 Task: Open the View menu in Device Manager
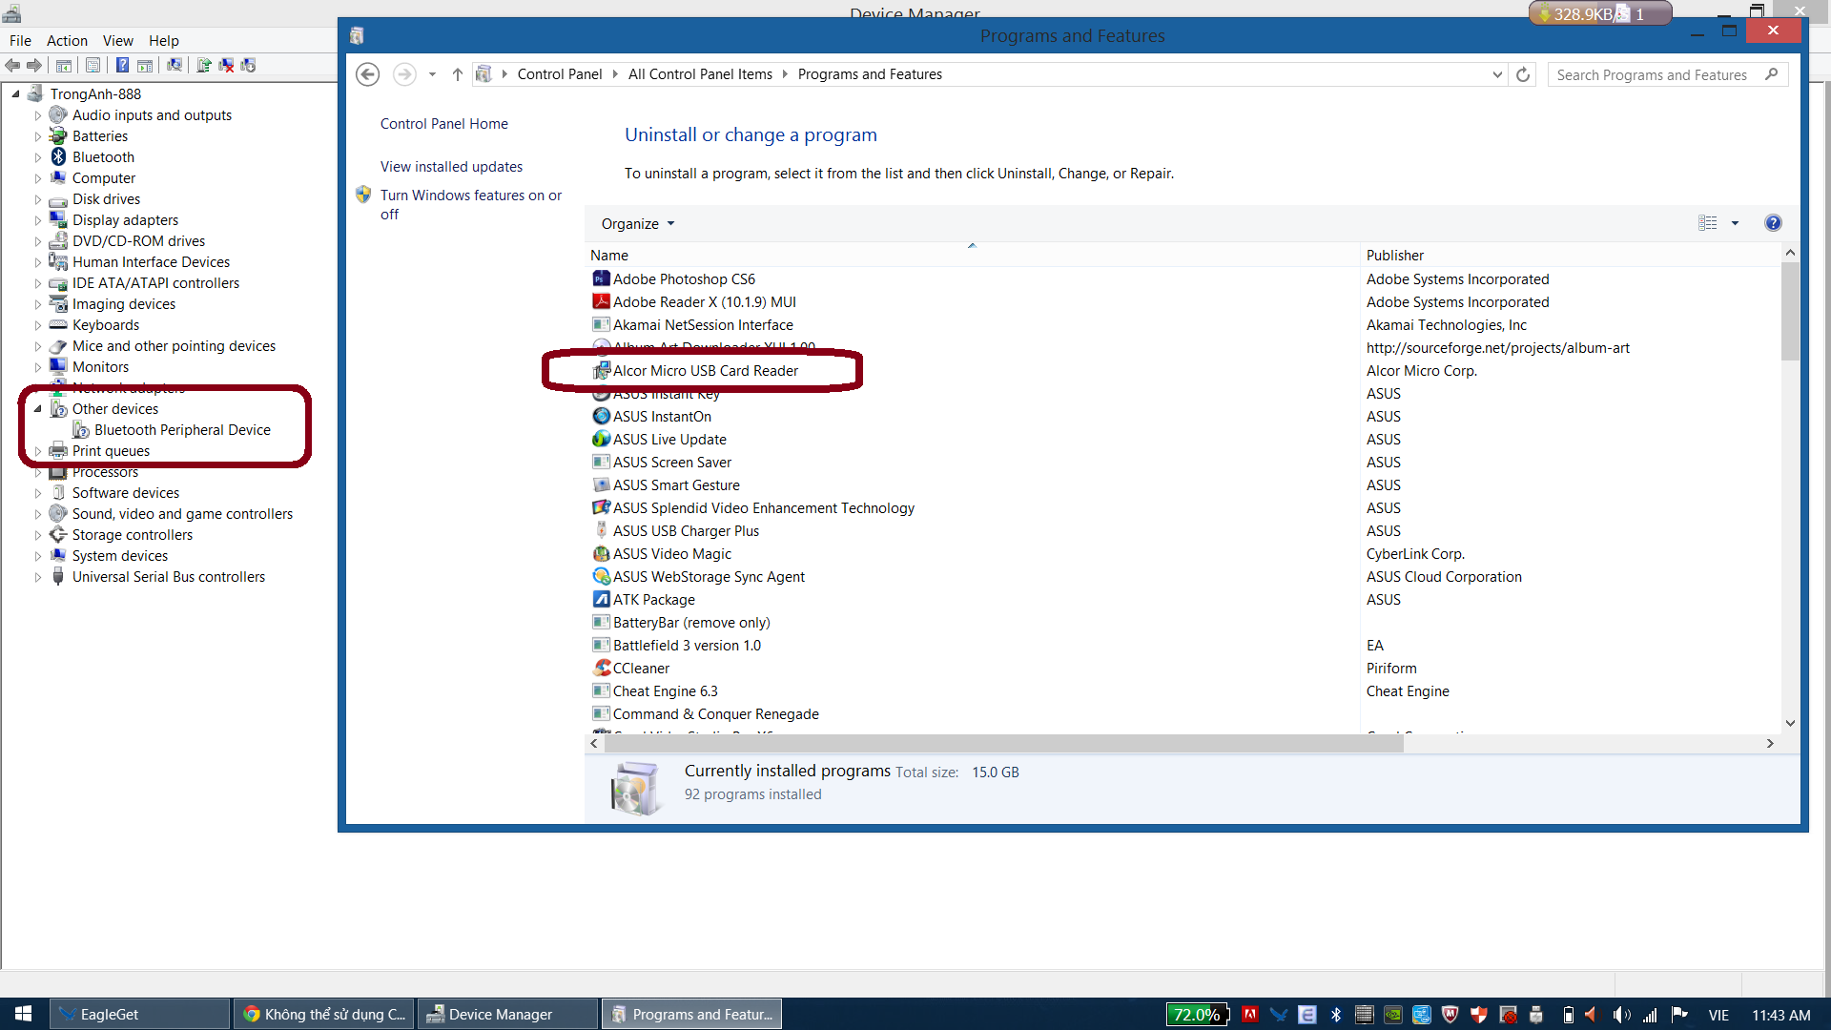118,41
